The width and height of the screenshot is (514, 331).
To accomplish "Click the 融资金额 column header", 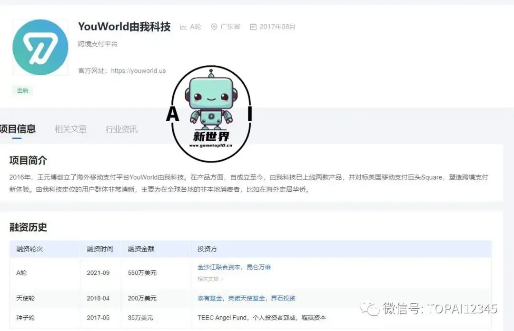I will pyautogui.click(x=141, y=249).
